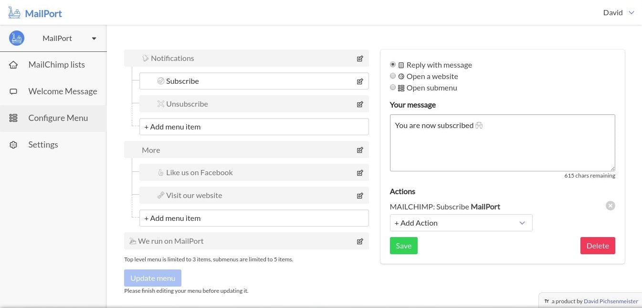Click edit icon for Like us on Facebook
The width and height of the screenshot is (642, 308).
point(360,173)
